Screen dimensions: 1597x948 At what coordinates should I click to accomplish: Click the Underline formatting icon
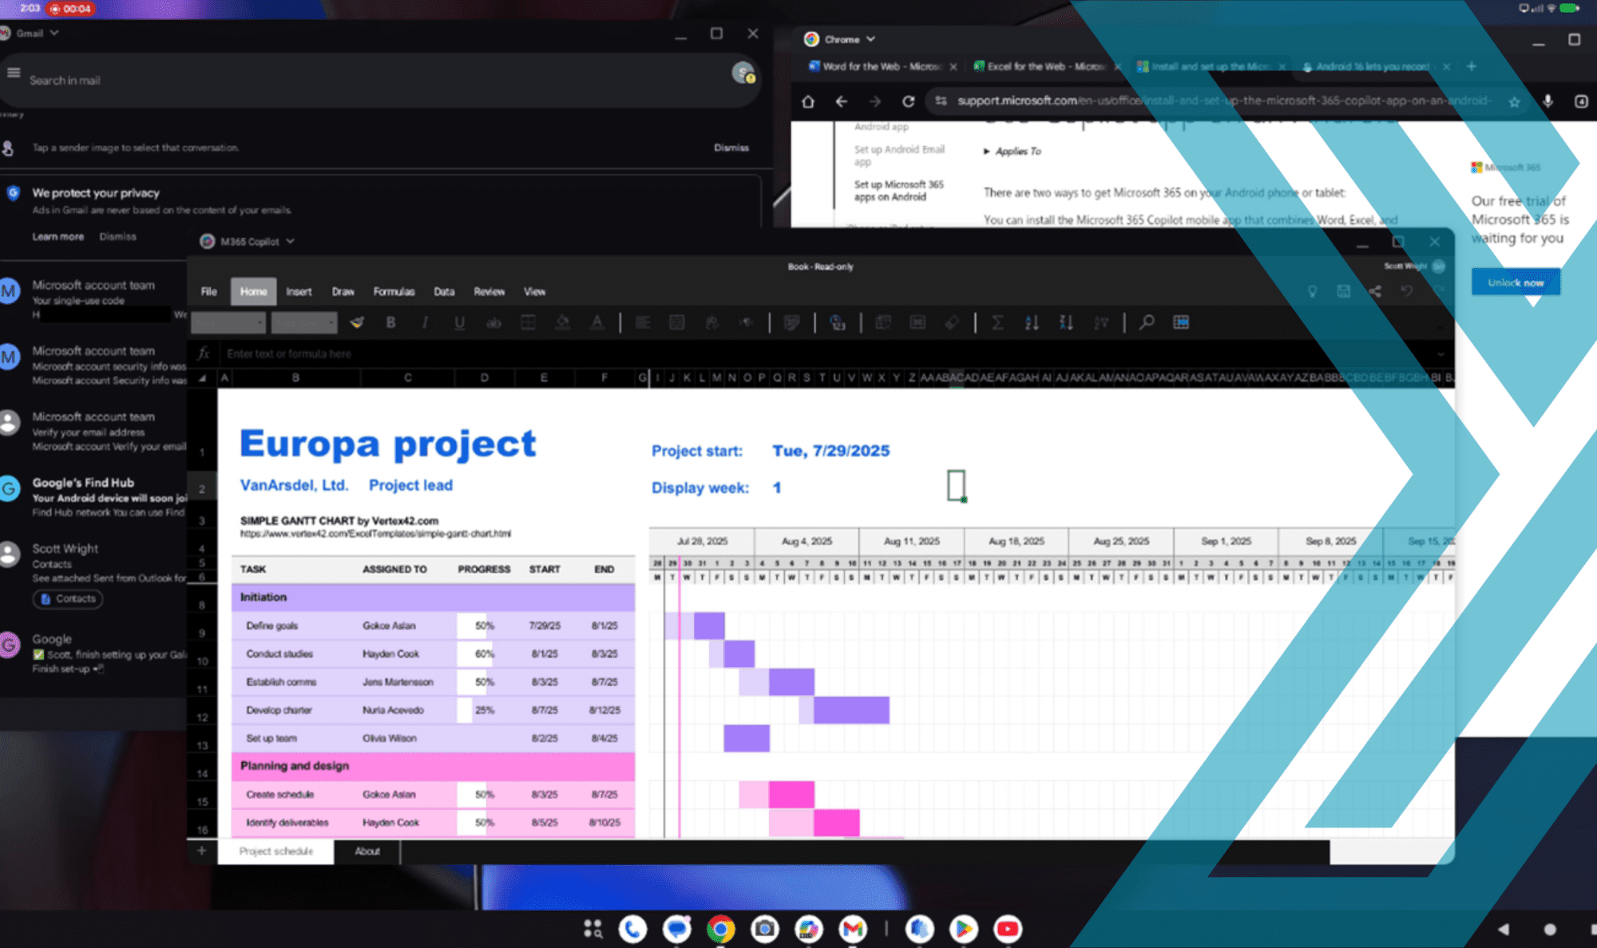click(x=459, y=322)
